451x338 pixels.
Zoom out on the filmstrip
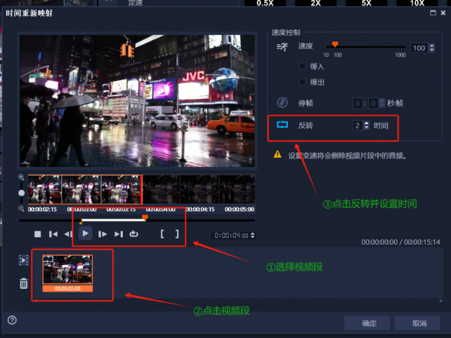point(21,209)
